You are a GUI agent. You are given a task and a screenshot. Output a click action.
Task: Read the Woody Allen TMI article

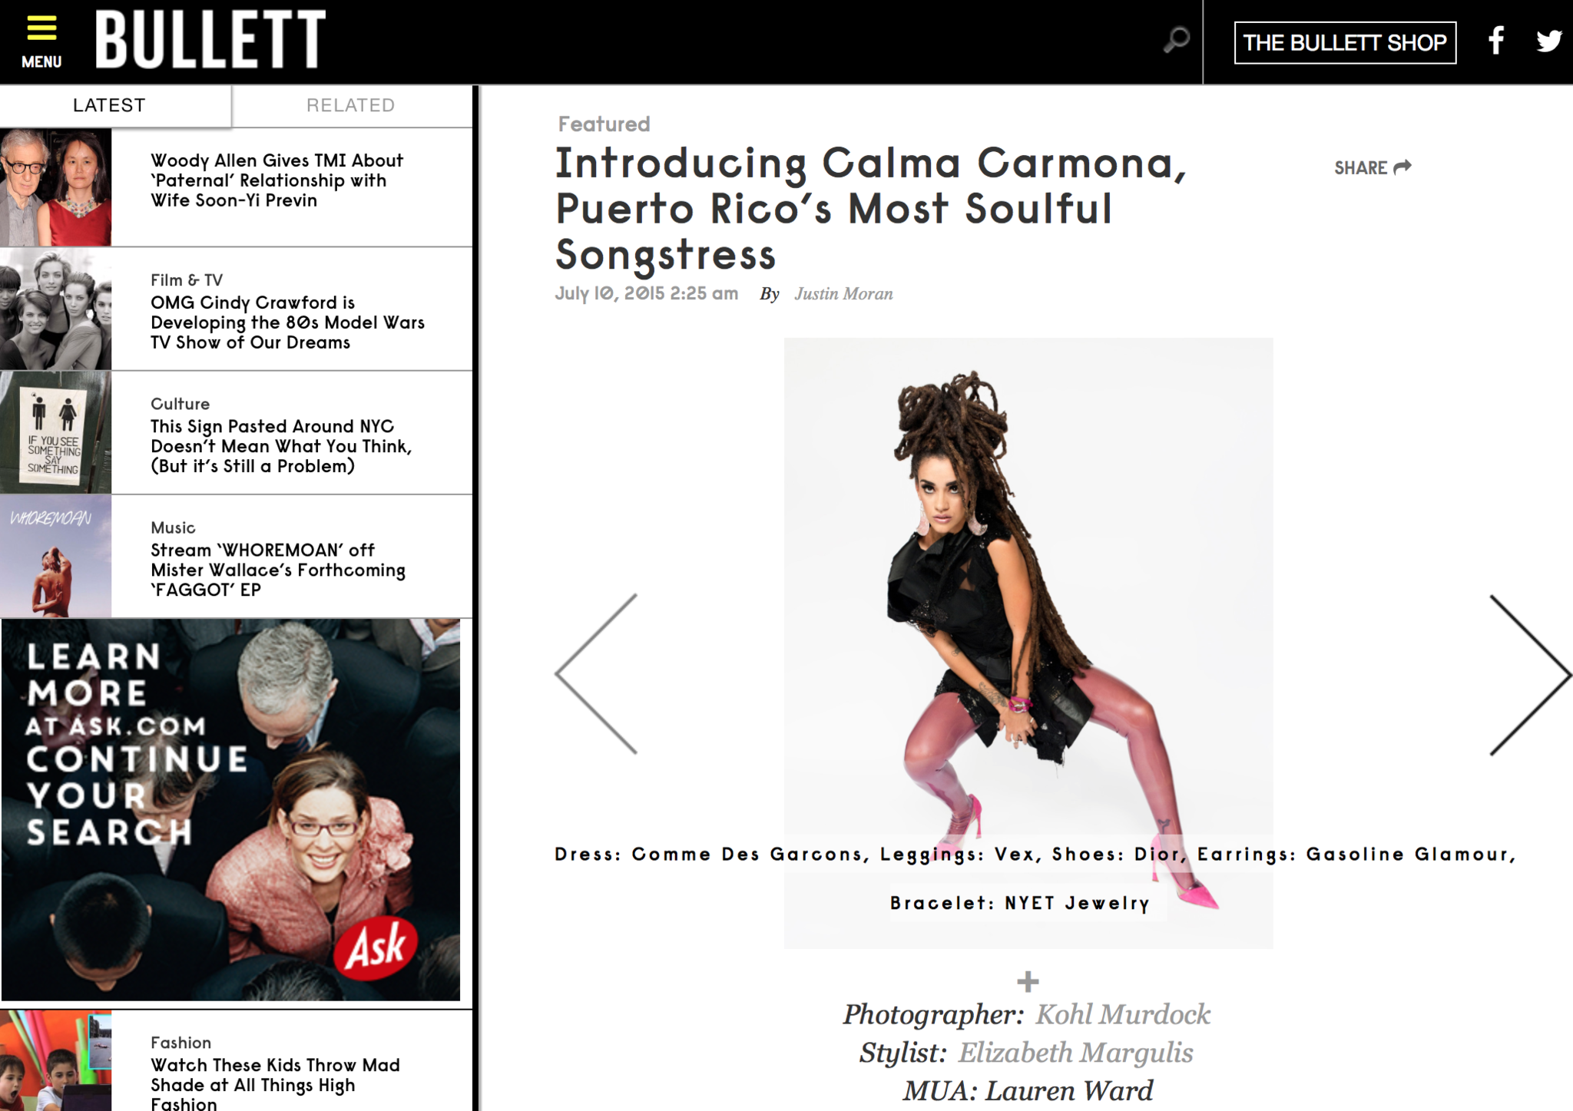277,180
